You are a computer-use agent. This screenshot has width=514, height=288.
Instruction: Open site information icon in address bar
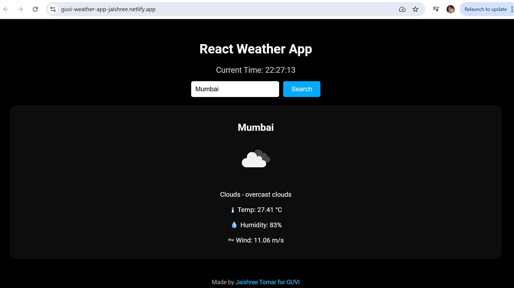pos(53,9)
